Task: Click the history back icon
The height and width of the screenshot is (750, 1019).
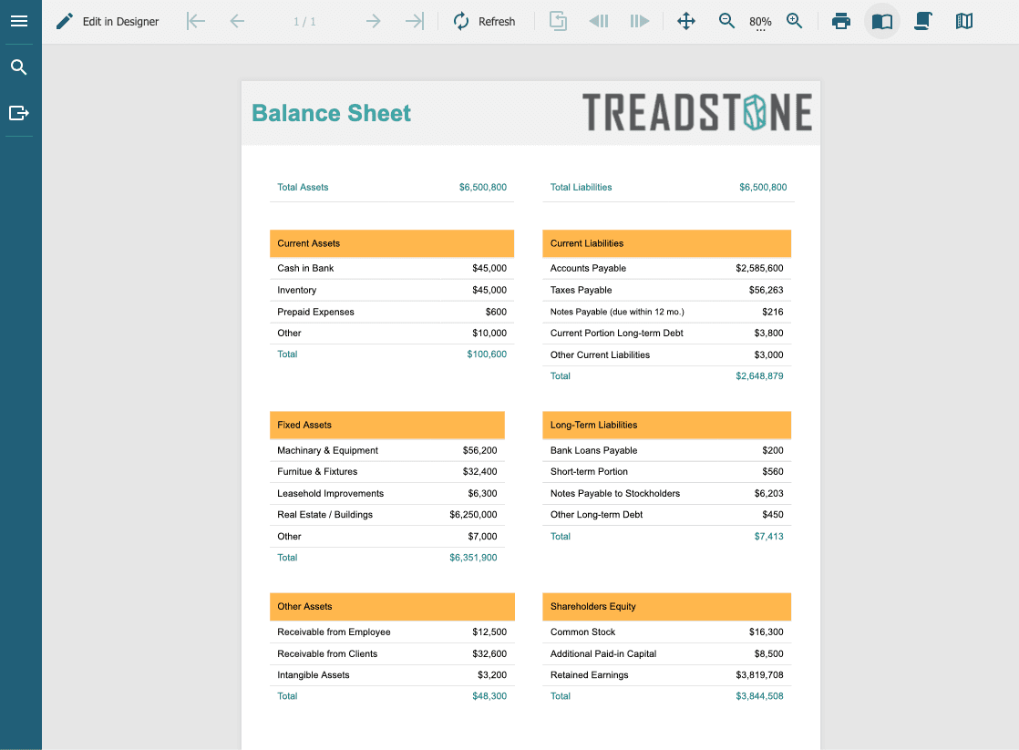Action: coord(599,22)
